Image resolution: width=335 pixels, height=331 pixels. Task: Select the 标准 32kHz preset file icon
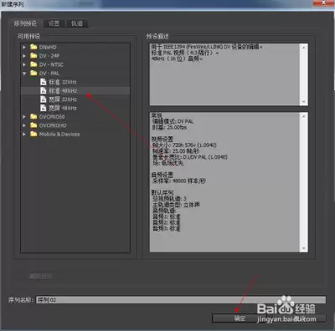pyautogui.click(x=44, y=82)
